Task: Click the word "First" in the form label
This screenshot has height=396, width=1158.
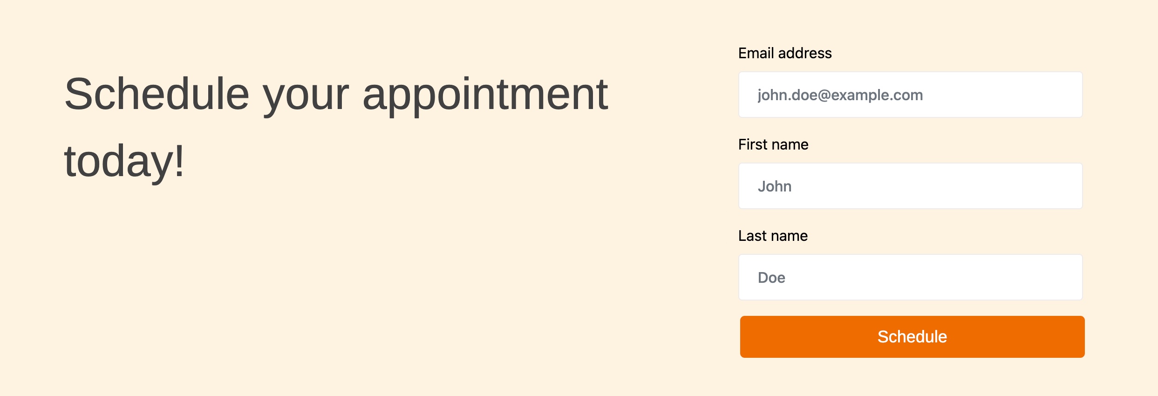Action: pyautogui.click(x=753, y=144)
